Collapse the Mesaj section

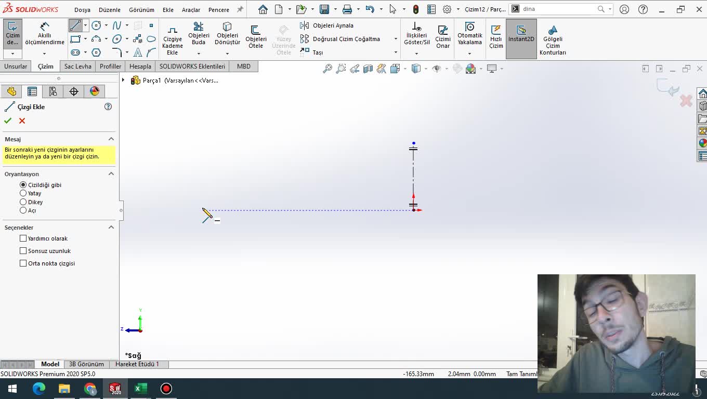111,139
